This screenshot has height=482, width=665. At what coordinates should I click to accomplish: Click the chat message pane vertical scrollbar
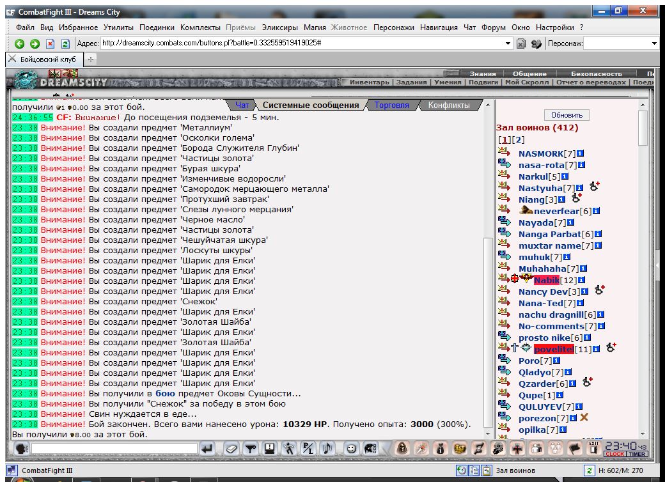pos(488,269)
